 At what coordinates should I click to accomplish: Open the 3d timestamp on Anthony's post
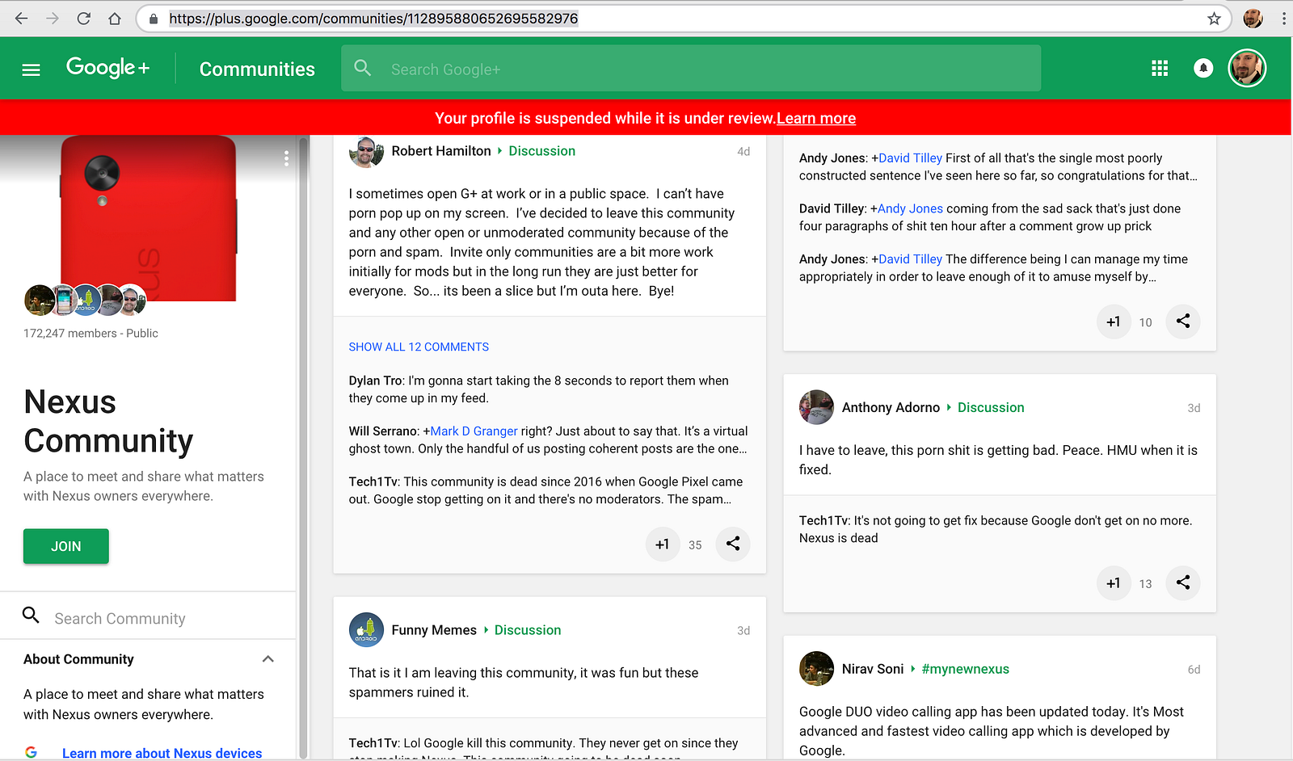pos(1194,408)
